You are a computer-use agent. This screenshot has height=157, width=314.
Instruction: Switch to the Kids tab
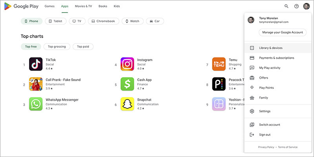coord(117,6)
